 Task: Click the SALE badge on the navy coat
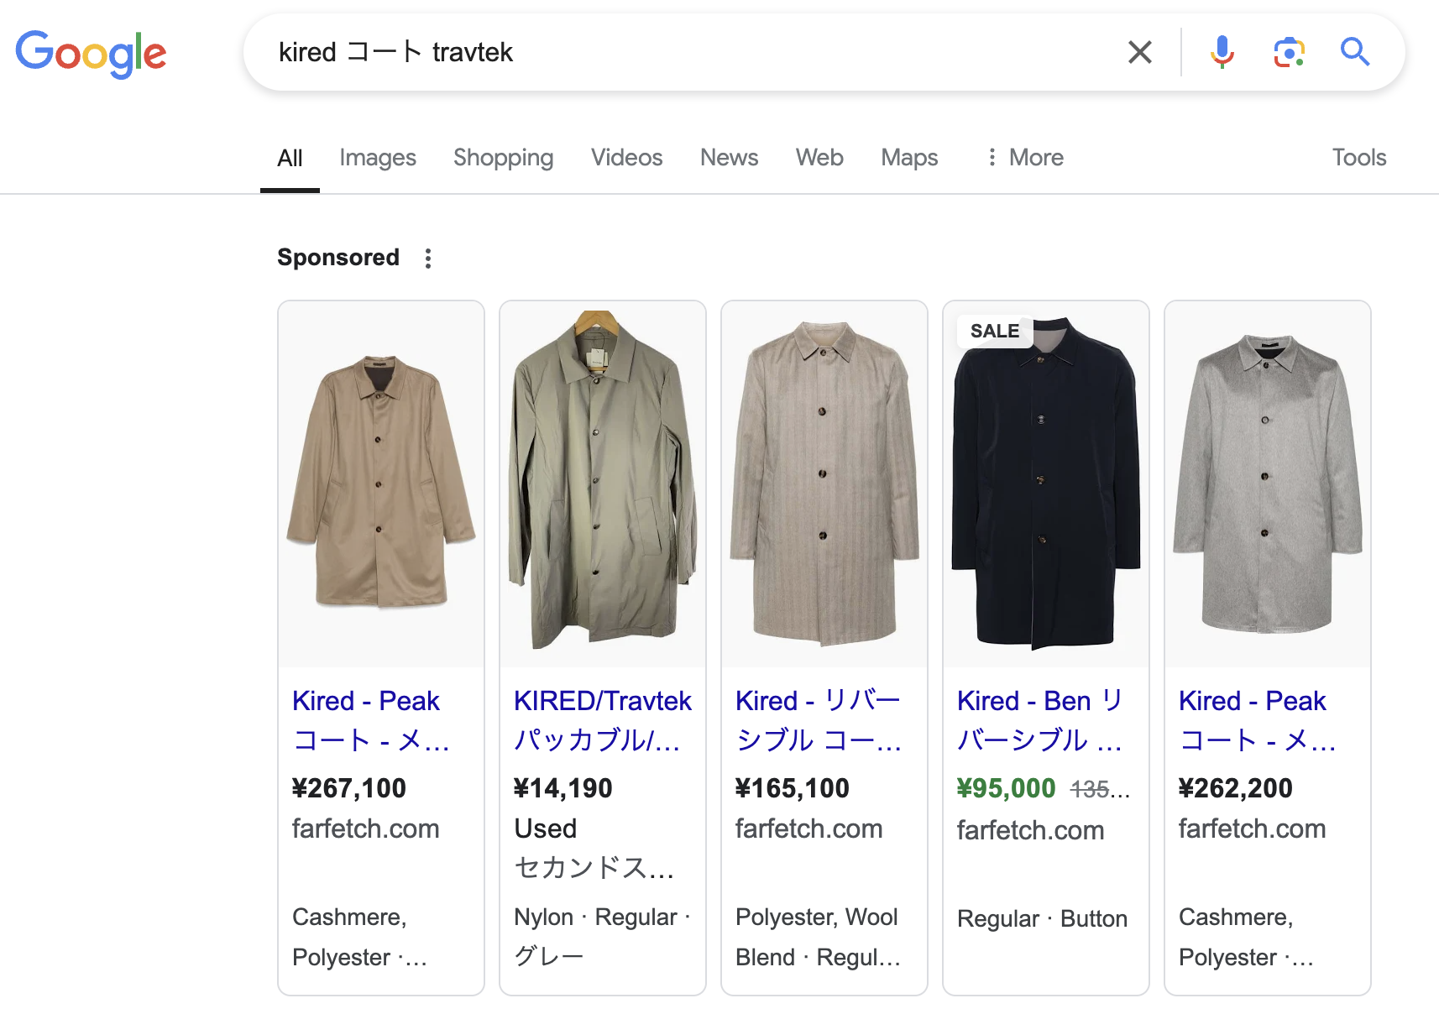coord(995,331)
